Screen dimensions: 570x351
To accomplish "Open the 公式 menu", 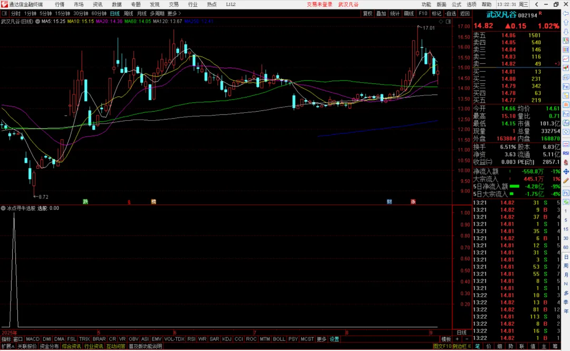I will click(456, 4).
